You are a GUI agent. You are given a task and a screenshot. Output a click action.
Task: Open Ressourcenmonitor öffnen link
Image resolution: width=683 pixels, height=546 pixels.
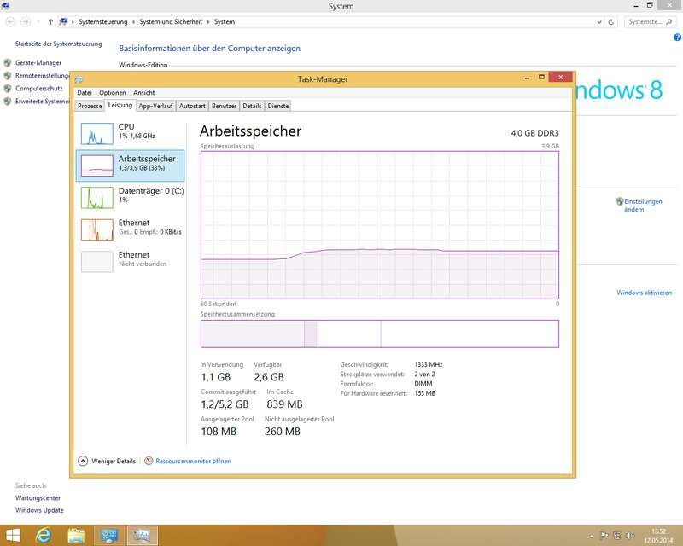(x=194, y=461)
